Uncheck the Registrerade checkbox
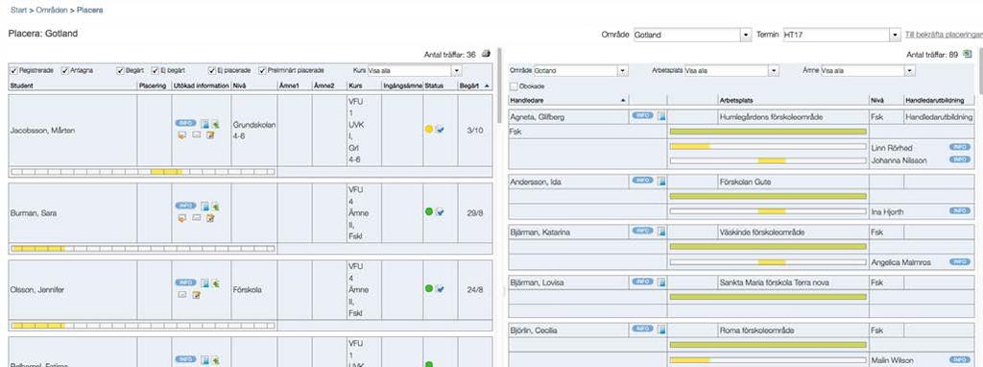 pyautogui.click(x=13, y=70)
